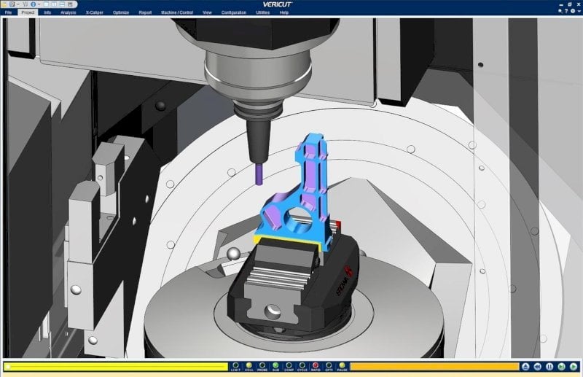Click the Reset Model eject-style button
The image size is (583, 377).
tap(525, 367)
